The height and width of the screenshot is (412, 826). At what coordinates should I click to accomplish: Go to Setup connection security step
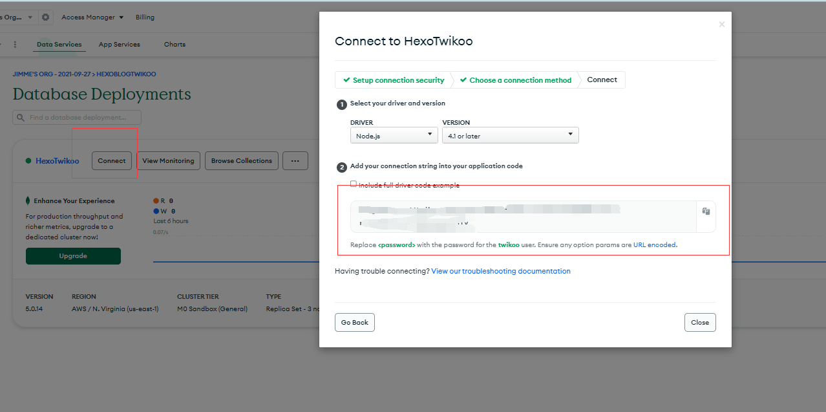[x=394, y=80]
